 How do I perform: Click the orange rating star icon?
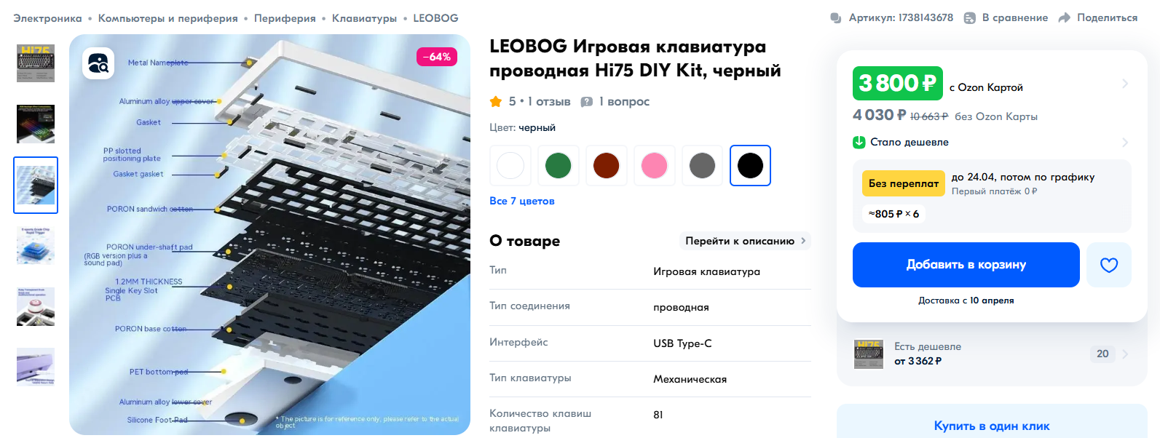496,101
